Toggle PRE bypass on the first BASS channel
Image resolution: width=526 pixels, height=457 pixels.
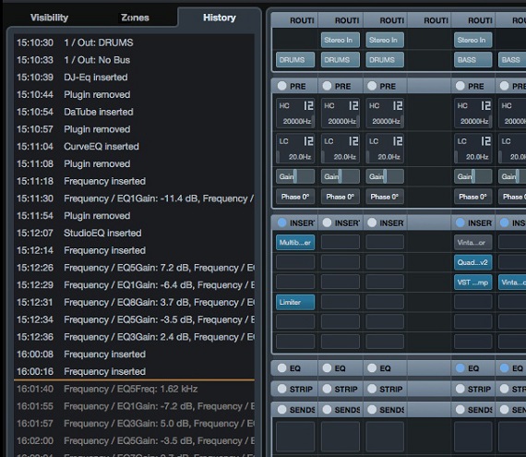[x=460, y=86]
